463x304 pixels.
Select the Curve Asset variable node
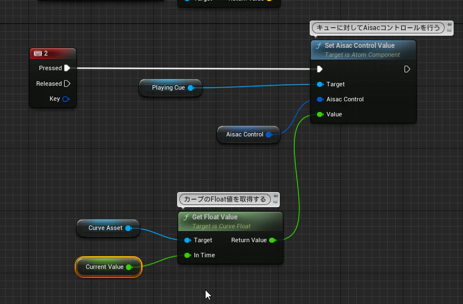click(108, 228)
